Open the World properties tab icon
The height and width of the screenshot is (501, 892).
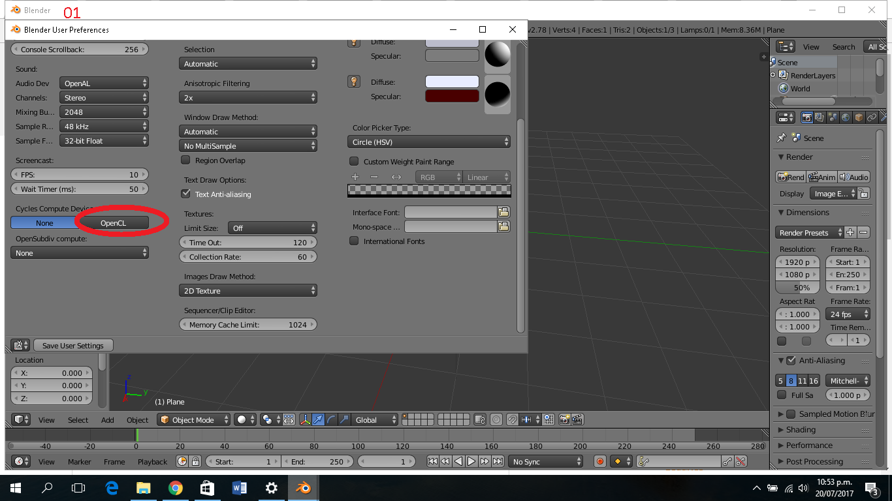tap(846, 117)
